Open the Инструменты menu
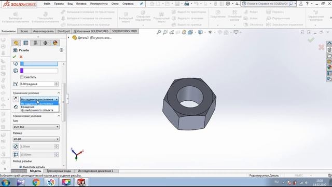Image resolution: width=332 pixels, height=187 pixels. (x=99, y=4)
